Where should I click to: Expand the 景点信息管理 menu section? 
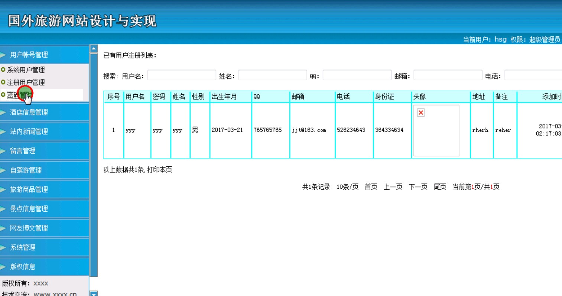coord(44,209)
